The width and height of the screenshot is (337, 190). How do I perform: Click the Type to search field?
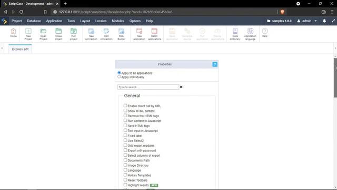148,87
